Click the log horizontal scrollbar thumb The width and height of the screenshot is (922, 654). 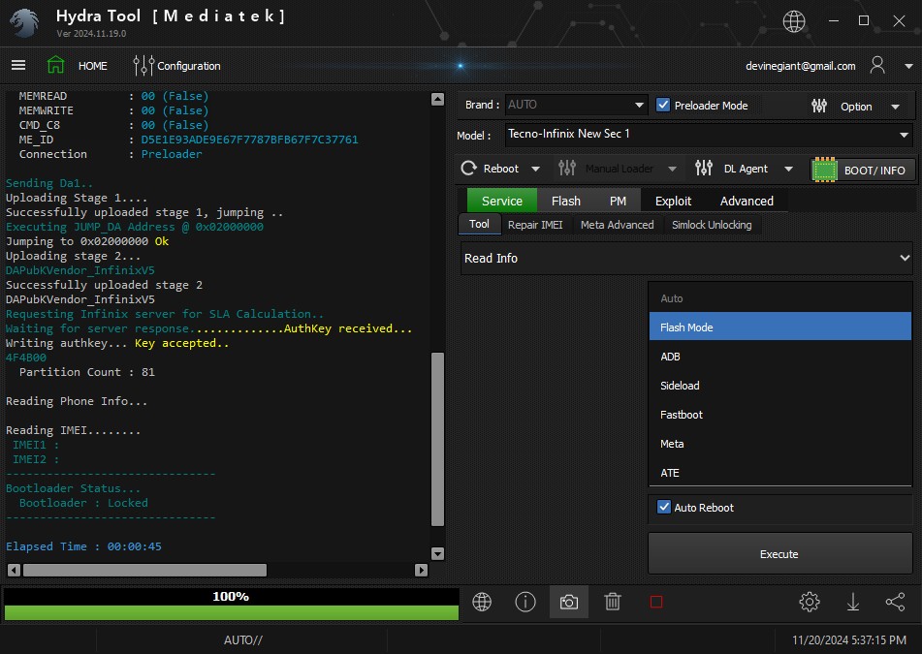click(144, 570)
